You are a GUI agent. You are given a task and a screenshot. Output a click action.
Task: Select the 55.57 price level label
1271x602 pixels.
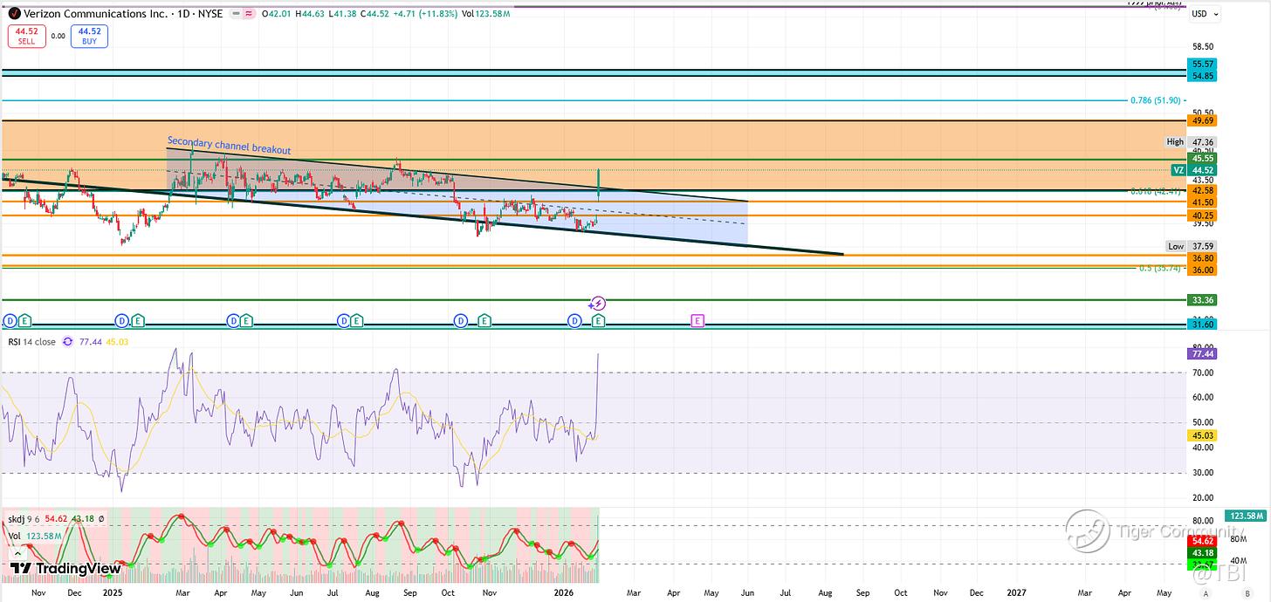point(1201,65)
